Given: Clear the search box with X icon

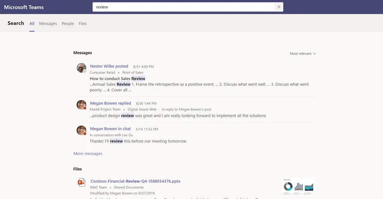Looking at the screenshot, I should 279,7.
